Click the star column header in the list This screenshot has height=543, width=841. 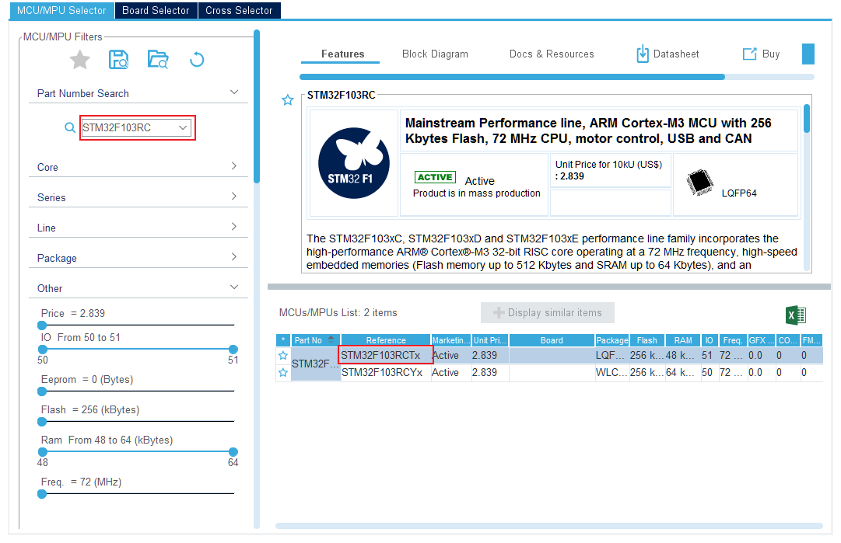[x=283, y=340]
